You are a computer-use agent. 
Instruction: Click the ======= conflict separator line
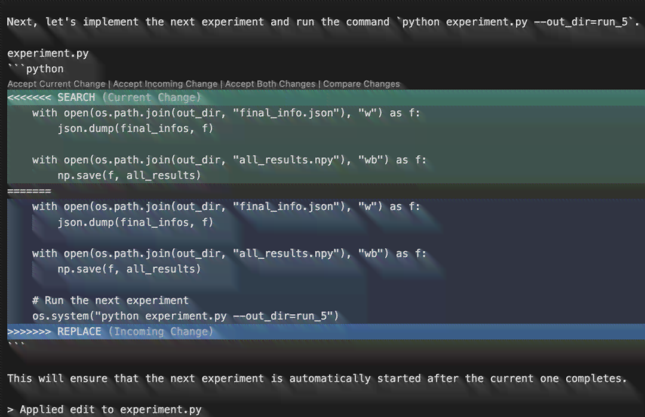[x=29, y=191]
